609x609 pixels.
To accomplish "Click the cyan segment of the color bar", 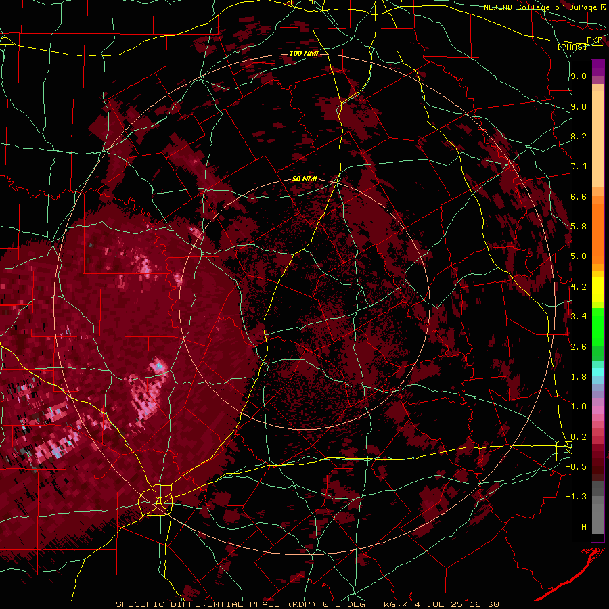I will pos(597,372).
